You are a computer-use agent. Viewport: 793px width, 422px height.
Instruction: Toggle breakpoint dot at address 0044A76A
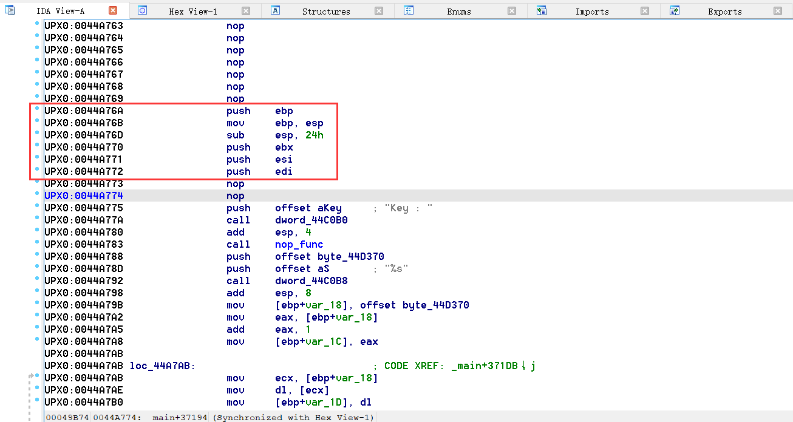coord(37,109)
